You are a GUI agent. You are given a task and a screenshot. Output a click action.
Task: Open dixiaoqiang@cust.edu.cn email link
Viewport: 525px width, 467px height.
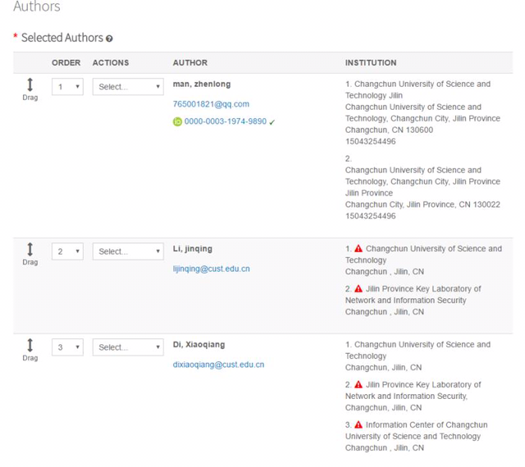(218, 365)
